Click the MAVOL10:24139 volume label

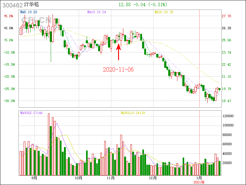[133, 113]
